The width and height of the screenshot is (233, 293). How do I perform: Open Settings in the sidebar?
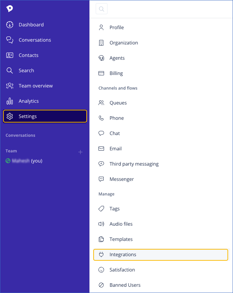[x=45, y=116]
